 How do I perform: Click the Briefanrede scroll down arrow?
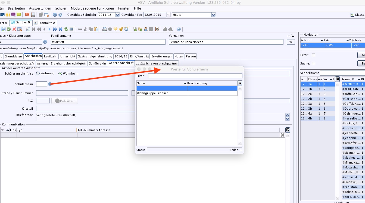click(288, 119)
